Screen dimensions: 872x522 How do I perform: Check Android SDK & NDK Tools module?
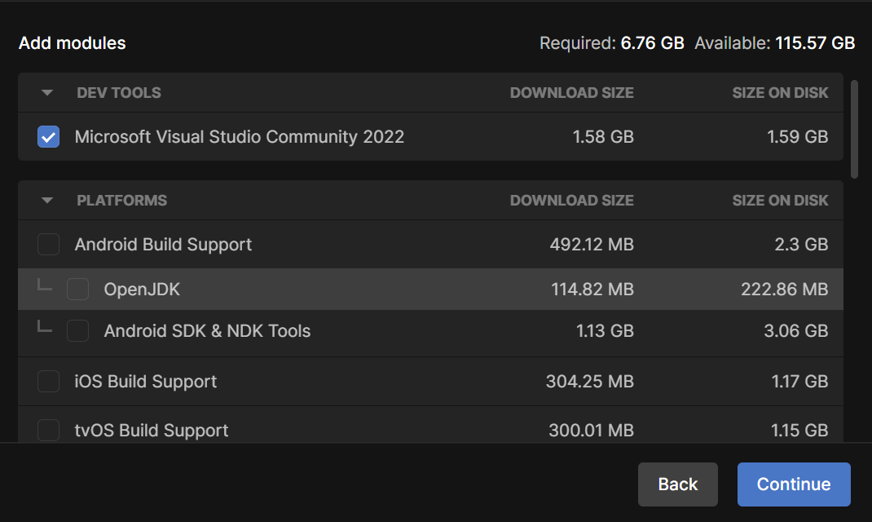[x=78, y=331]
